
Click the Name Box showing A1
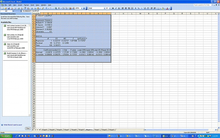pos(6,11)
